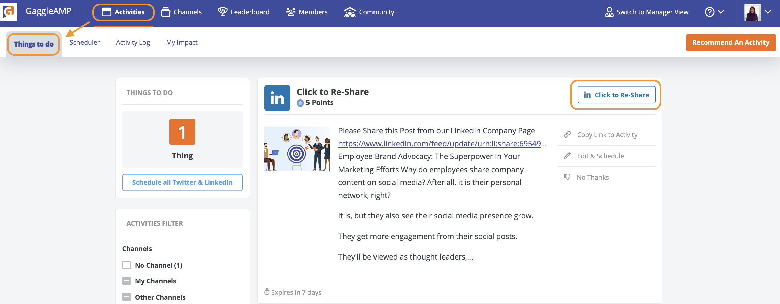
Task: Click the Switch to Manager View user icon
Action: click(x=609, y=12)
